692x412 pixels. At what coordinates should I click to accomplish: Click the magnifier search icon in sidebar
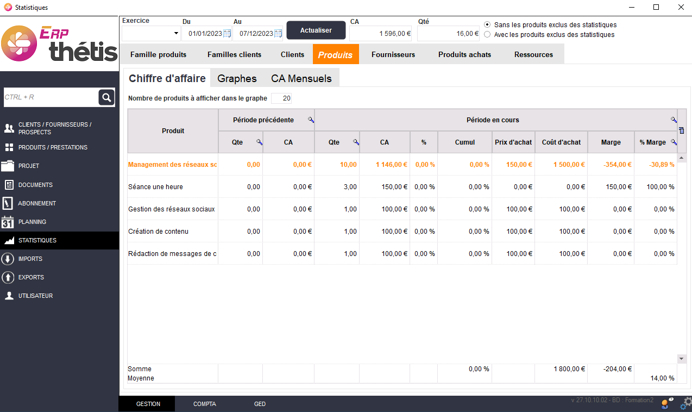[x=106, y=97]
